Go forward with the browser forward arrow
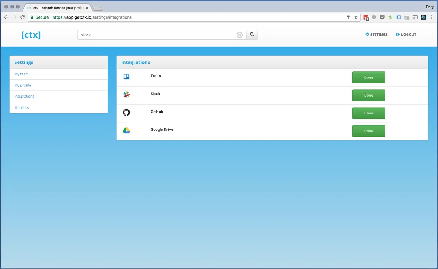 [x=14, y=17]
